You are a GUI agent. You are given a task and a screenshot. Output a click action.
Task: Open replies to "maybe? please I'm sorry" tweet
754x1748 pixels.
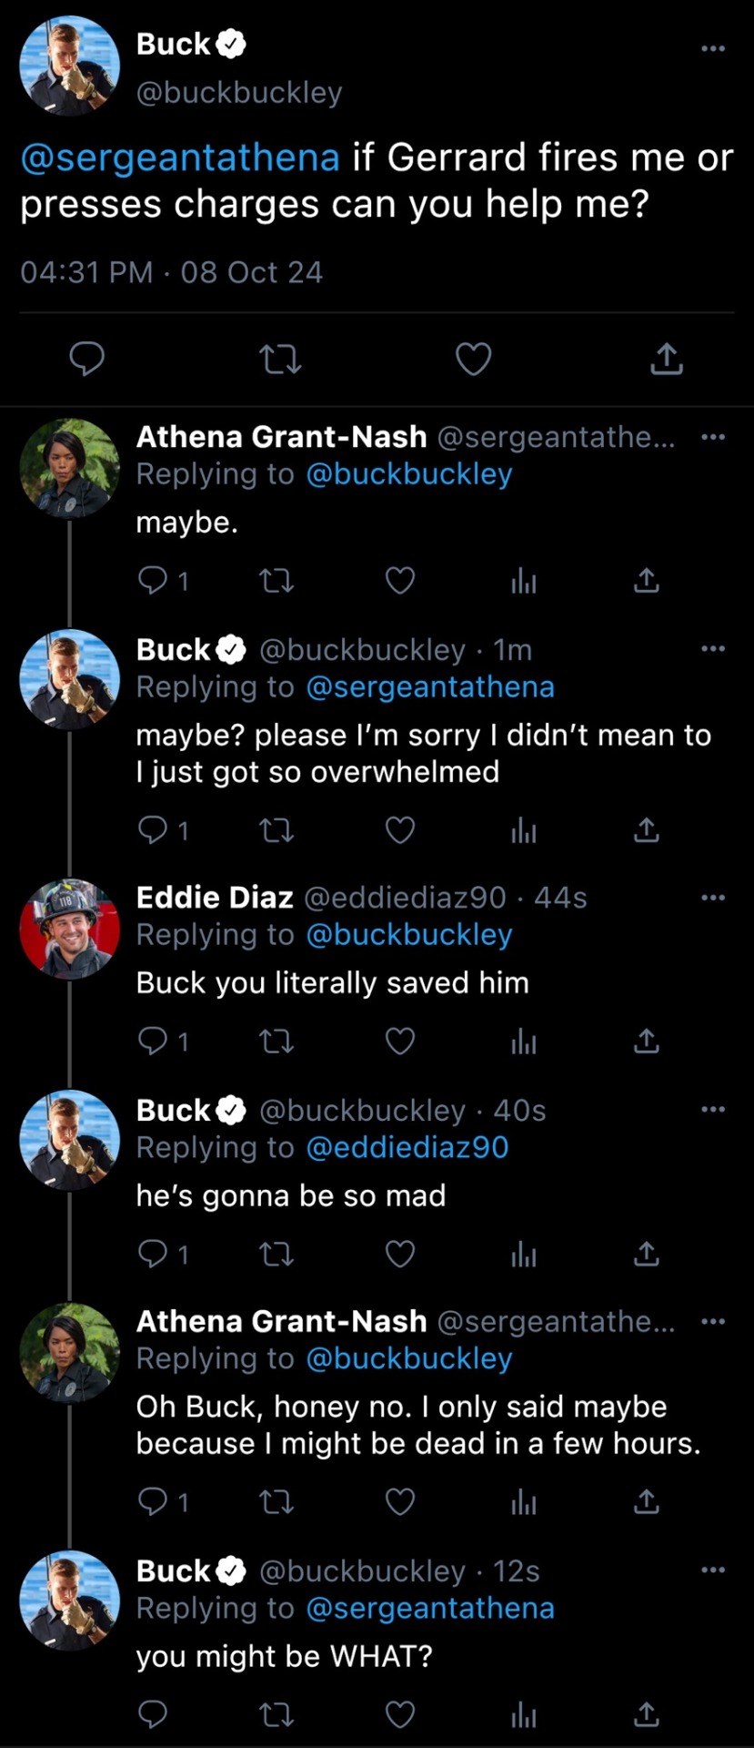coord(163,829)
